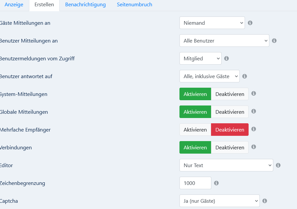Open the Seitenumbruch tab
This screenshot has width=297, height=209.
click(134, 5)
